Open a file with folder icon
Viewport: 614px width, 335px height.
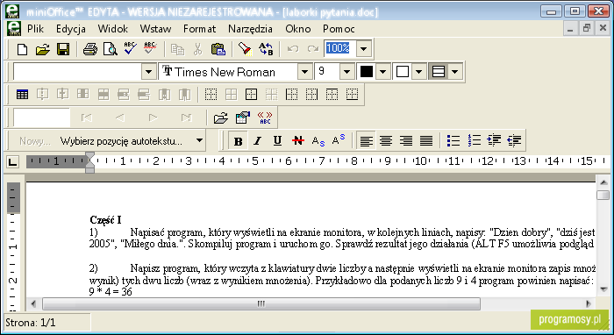(43, 49)
